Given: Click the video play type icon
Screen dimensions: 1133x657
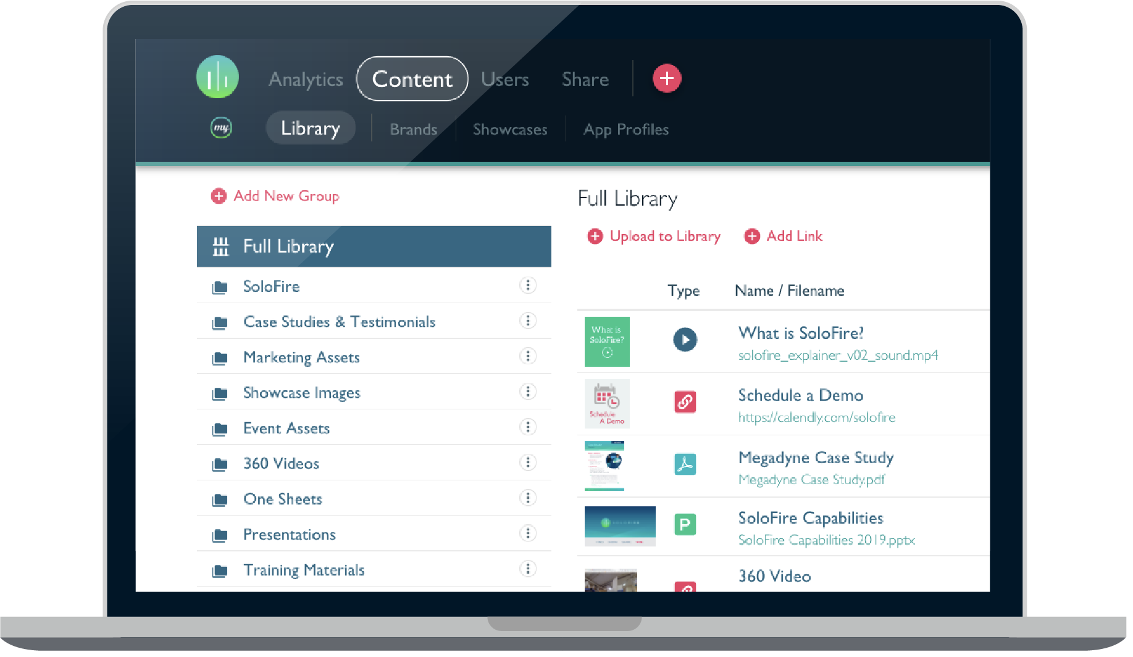Looking at the screenshot, I should tap(685, 340).
